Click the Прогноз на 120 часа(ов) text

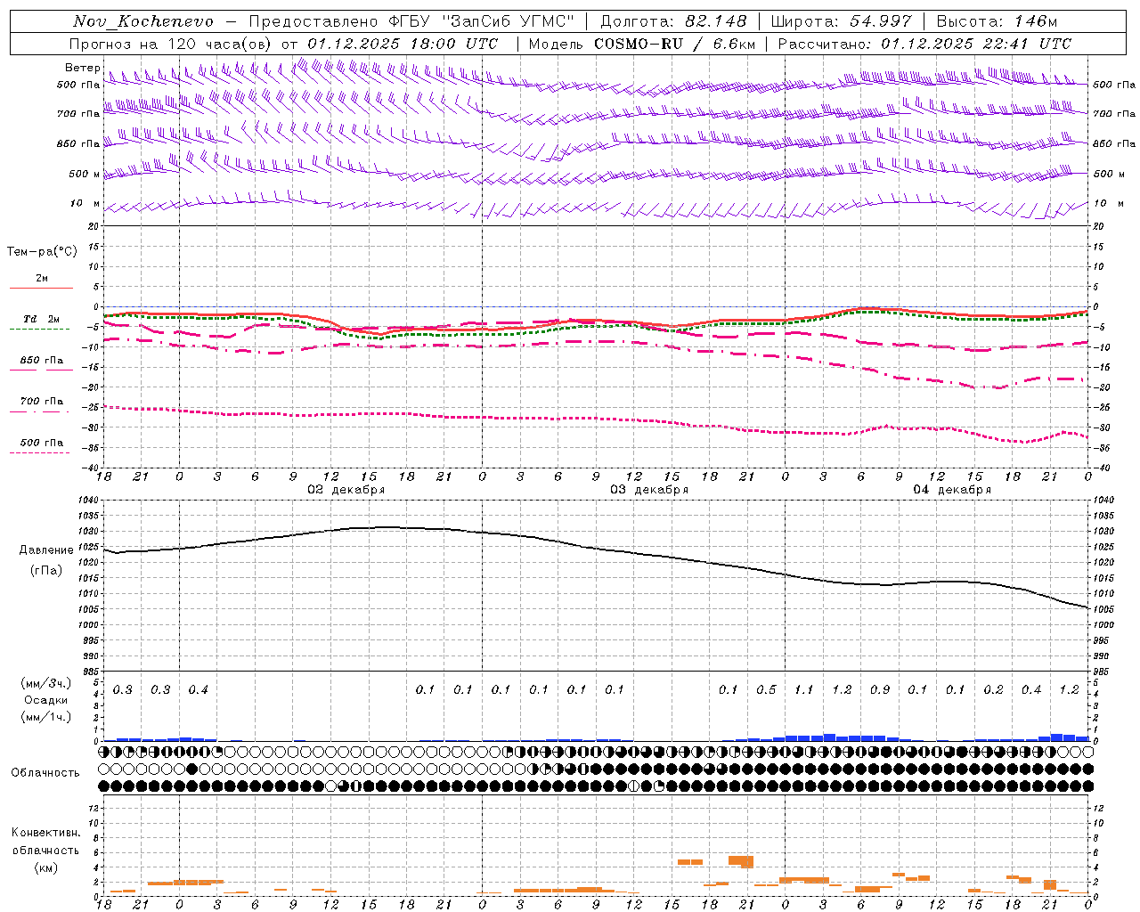[171, 44]
